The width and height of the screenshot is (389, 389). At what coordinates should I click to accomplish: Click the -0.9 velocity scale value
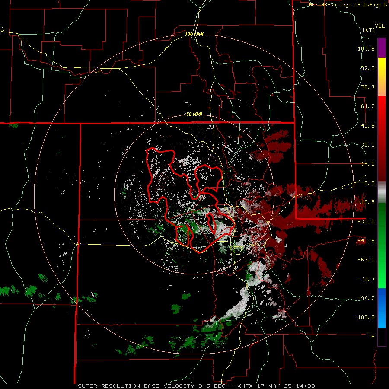[x=368, y=183]
